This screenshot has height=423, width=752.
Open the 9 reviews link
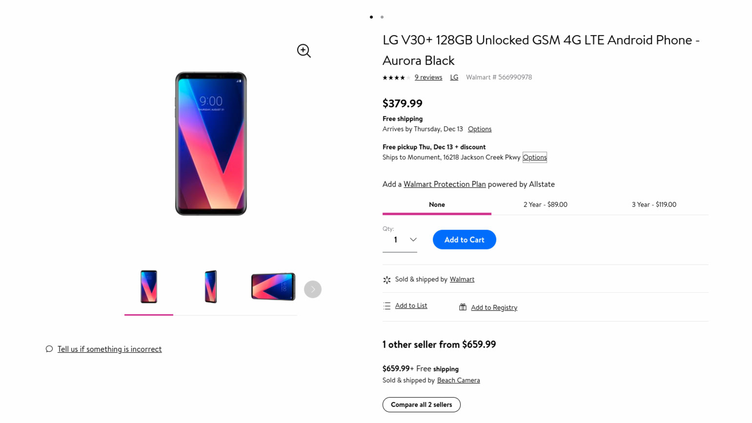point(428,78)
